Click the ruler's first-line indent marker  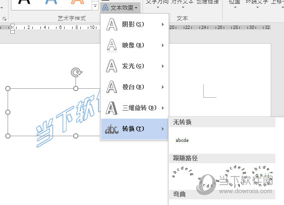coord(12,26)
